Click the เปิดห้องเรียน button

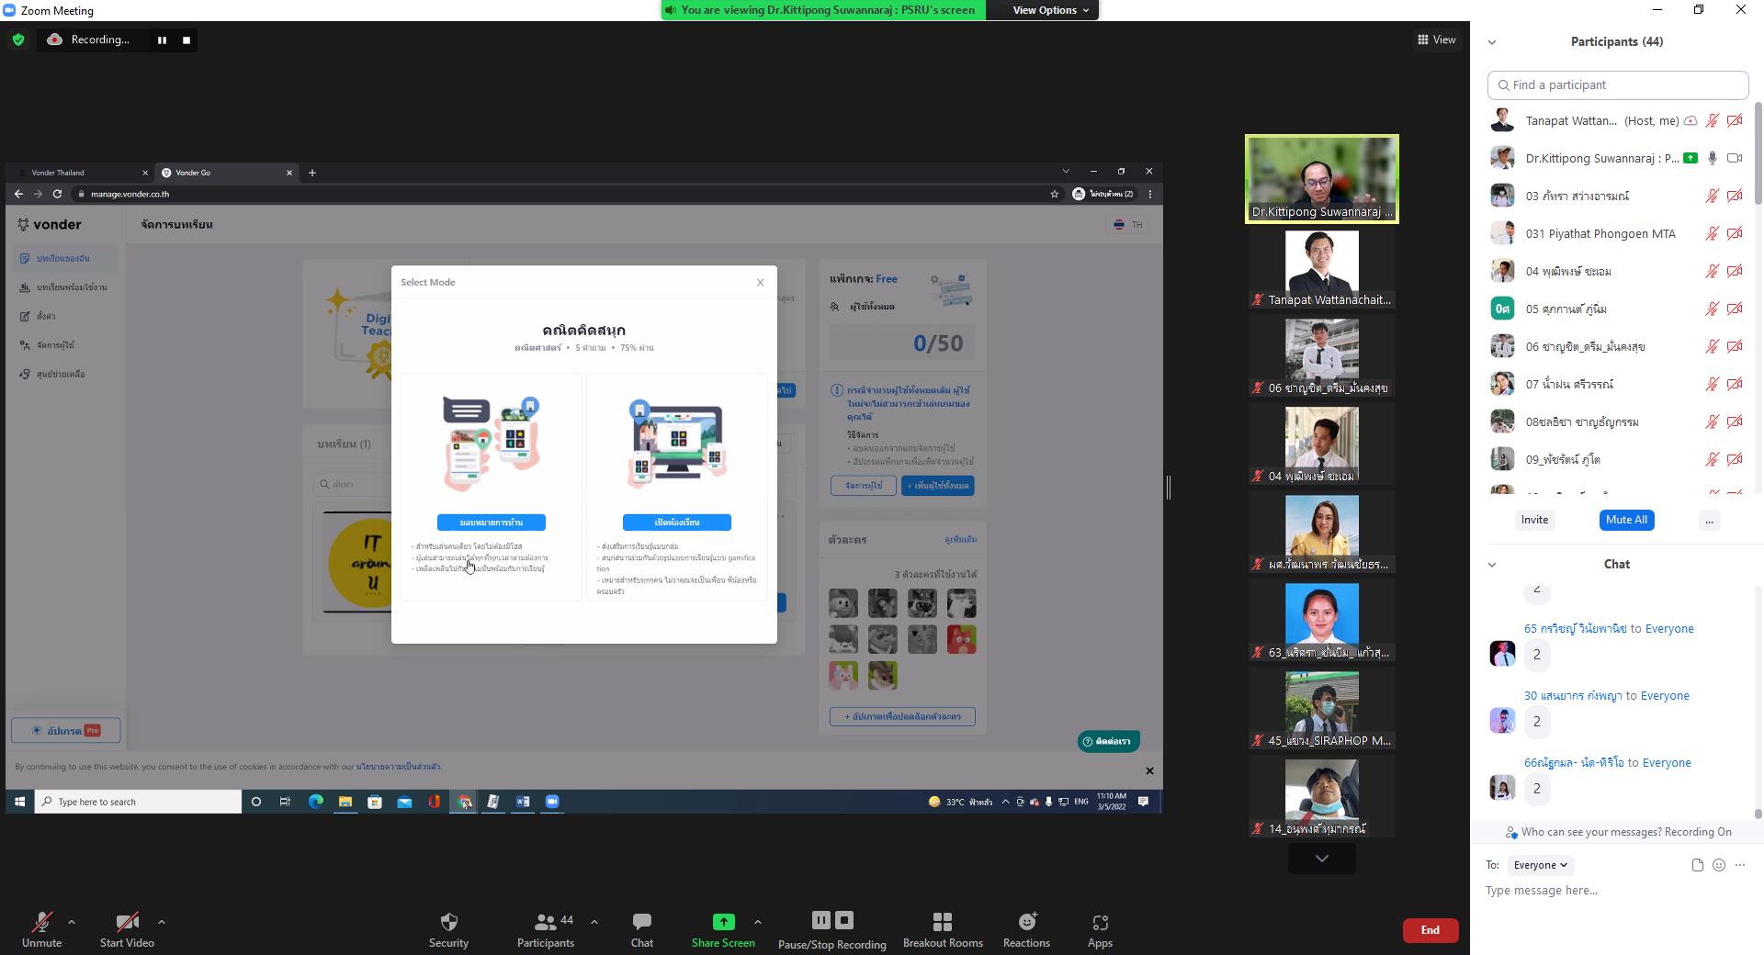(x=677, y=522)
